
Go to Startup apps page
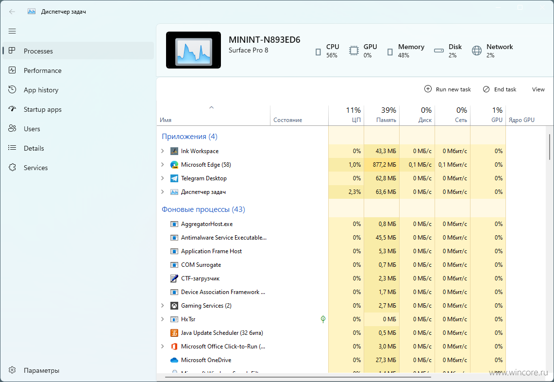coord(78,109)
